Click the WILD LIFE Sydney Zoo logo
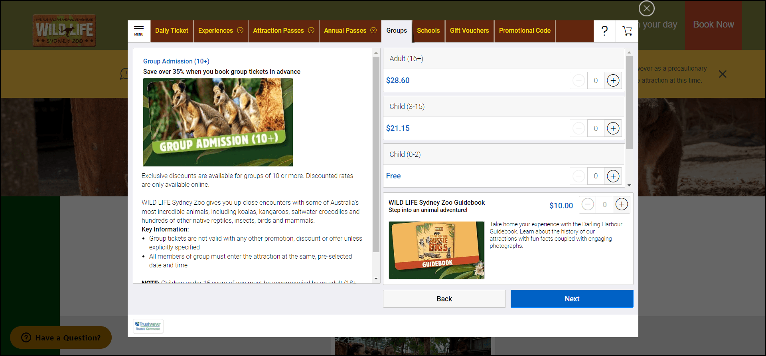766x356 pixels. (64, 30)
